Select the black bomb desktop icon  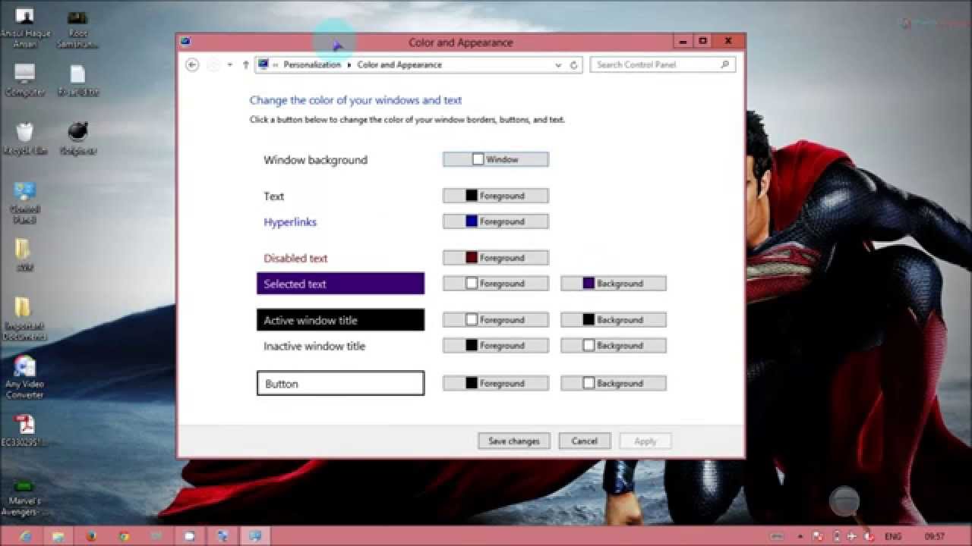[77, 139]
